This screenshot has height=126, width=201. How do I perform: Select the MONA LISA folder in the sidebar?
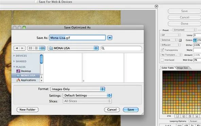(x=26, y=76)
